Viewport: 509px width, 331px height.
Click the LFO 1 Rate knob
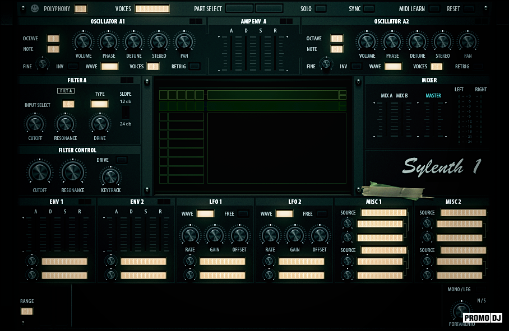point(190,235)
